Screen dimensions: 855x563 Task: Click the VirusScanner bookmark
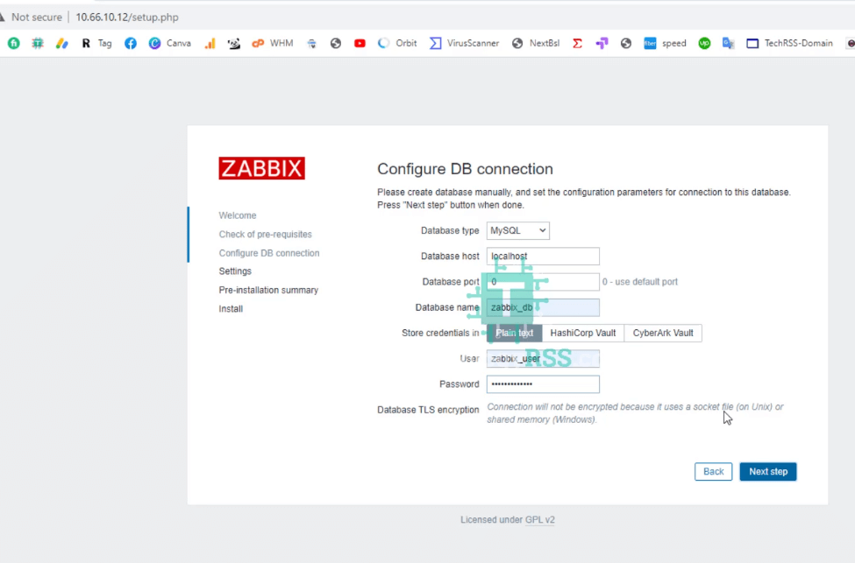[x=464, y=43]
